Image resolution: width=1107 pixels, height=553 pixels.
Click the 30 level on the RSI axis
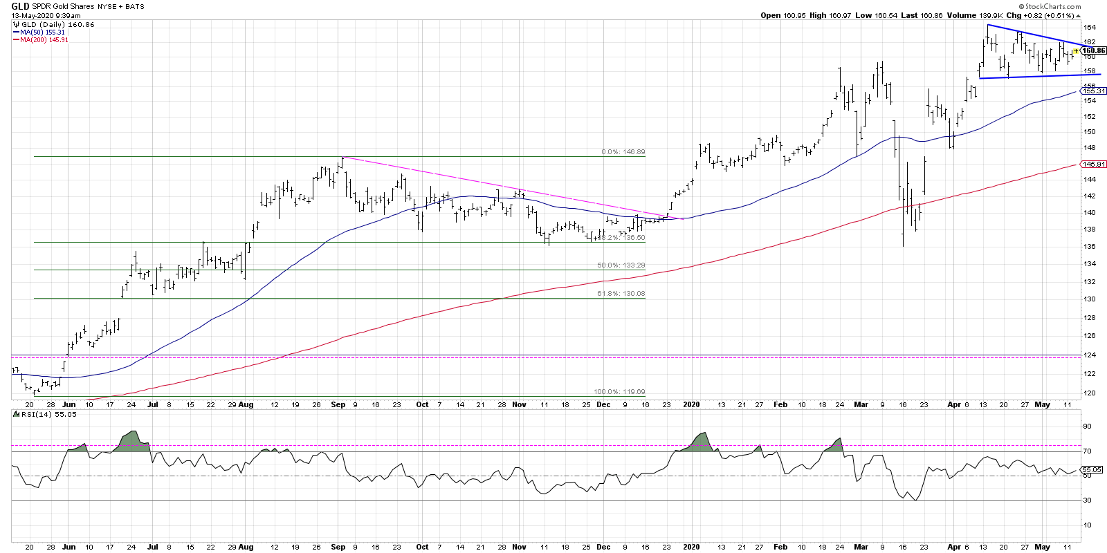1088,500
